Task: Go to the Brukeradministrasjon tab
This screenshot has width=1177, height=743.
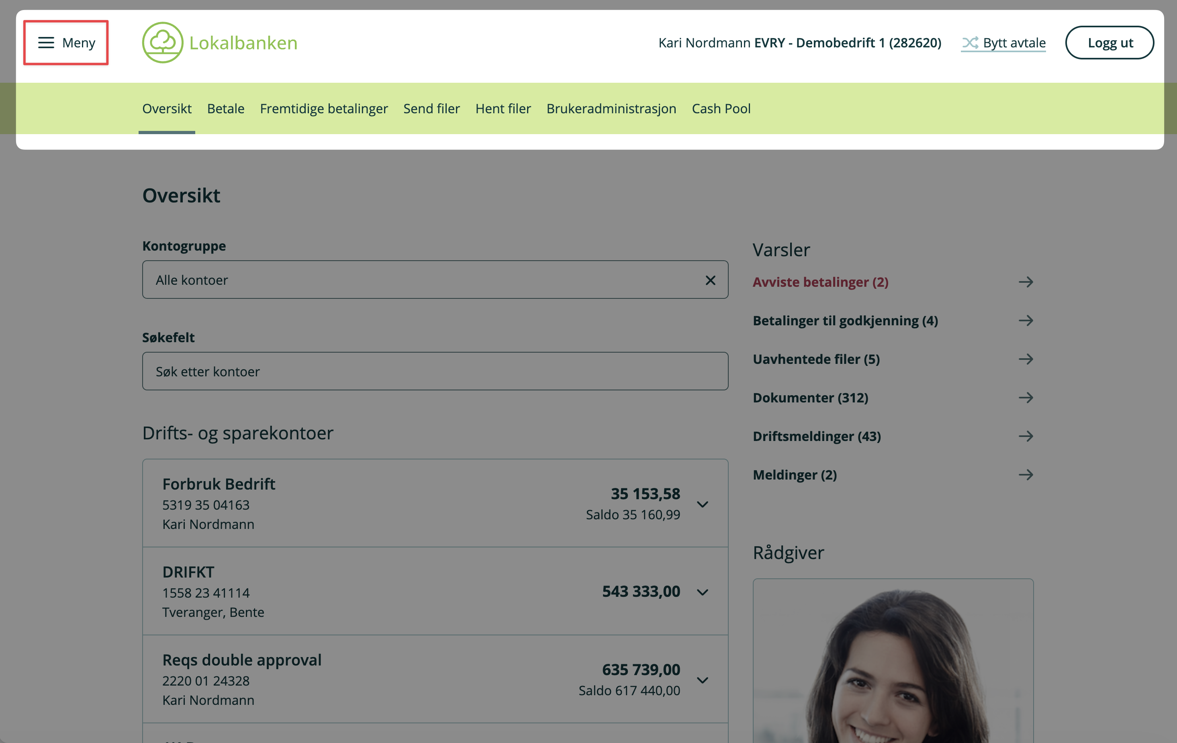Action: click(611, 108)
